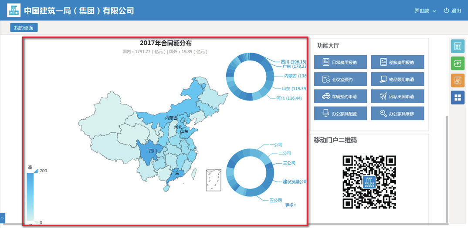Switch to the 我的桌面 tab
Screen dimensions: 468x228
click(x=24, y=28)
